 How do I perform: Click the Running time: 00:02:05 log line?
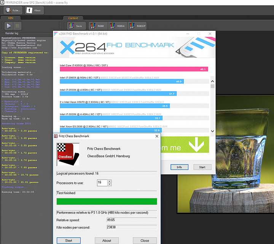coord(18,192)
